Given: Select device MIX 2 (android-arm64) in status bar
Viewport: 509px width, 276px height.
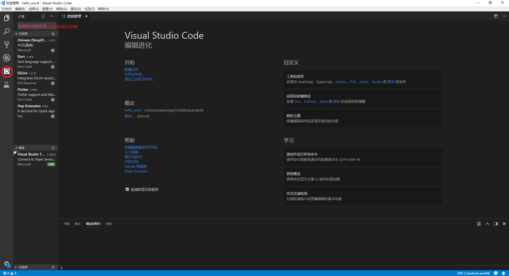Looking at the screenshot, I should coord(473,273).
